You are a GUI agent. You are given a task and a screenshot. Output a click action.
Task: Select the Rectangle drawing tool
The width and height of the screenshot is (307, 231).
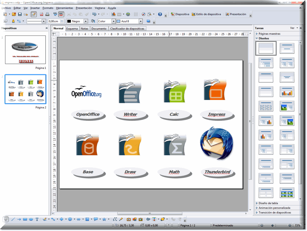point(25,219)
